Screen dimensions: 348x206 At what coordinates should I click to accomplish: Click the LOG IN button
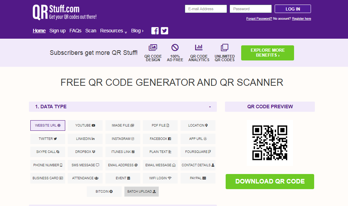tap(293, 9)
